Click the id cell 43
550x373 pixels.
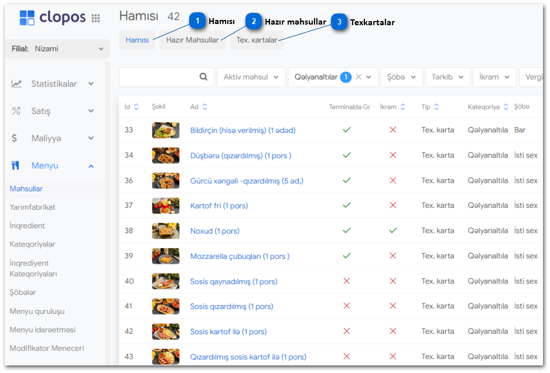tap(129, 357)
